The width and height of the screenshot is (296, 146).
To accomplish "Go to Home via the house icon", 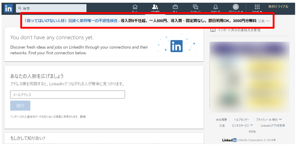I will pyautogui.click(x=135, y=7).
